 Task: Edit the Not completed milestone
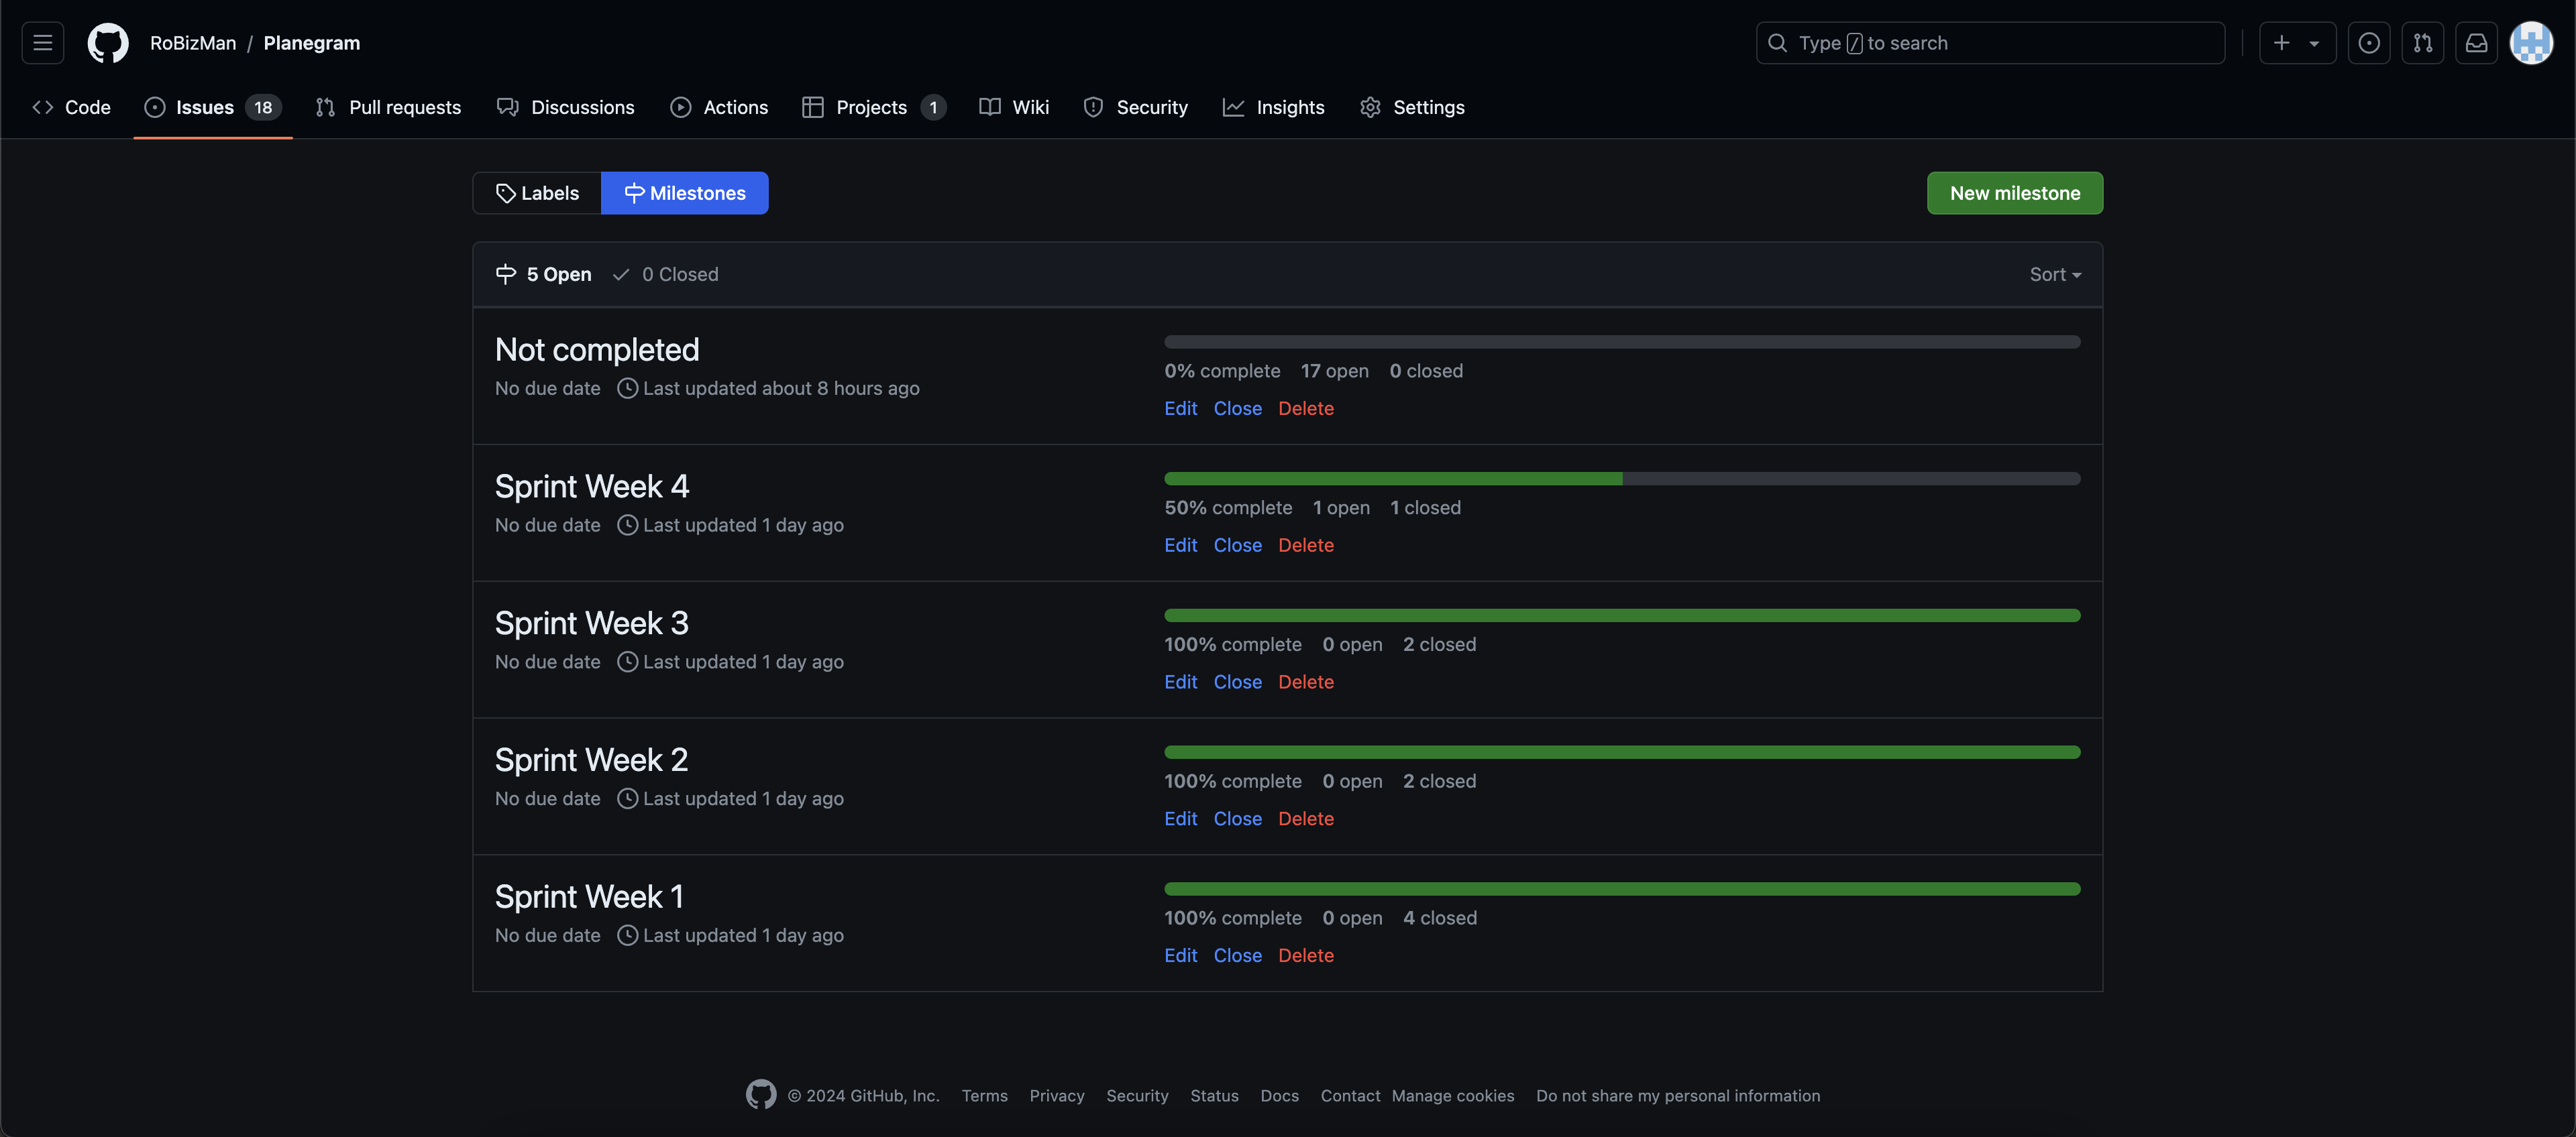tap(1180, 408)
